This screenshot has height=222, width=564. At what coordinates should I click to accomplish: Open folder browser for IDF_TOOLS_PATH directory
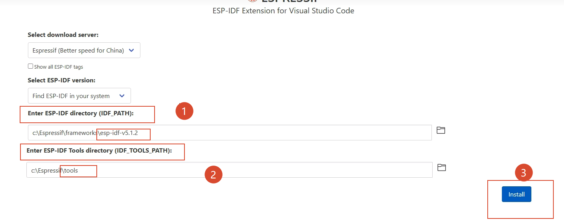(442, 167)
